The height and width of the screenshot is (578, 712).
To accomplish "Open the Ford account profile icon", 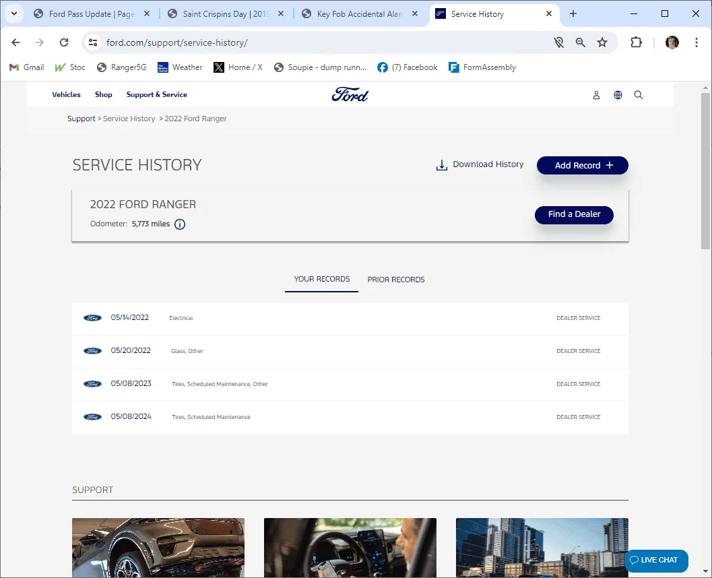I will pyautogui.click(x=596, y=95).
